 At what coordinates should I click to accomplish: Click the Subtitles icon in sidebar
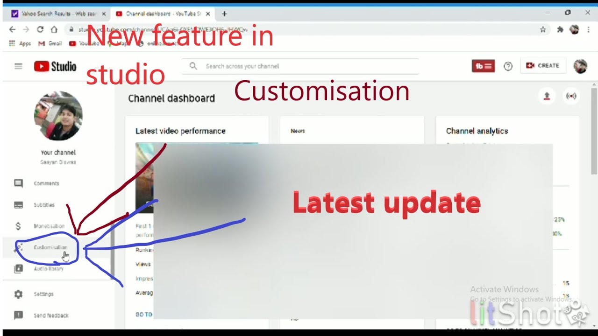[18, 205]
